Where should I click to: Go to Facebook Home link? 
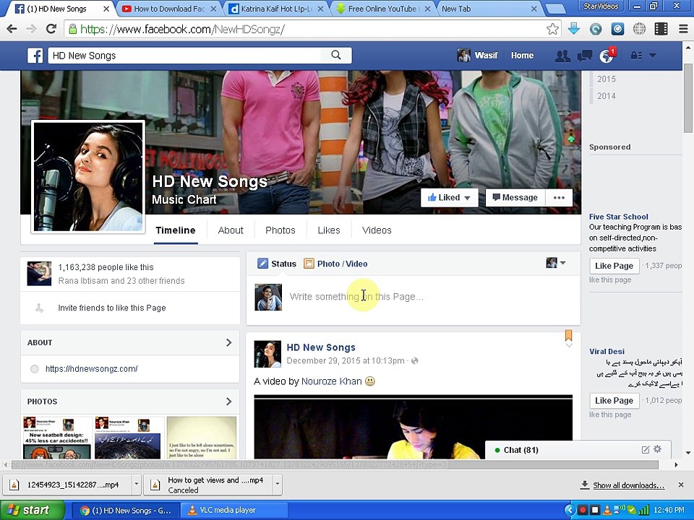(x=522, y=56)
